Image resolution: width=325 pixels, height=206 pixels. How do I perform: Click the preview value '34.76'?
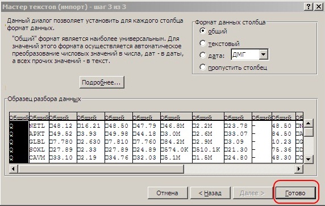tap(118, 157)
